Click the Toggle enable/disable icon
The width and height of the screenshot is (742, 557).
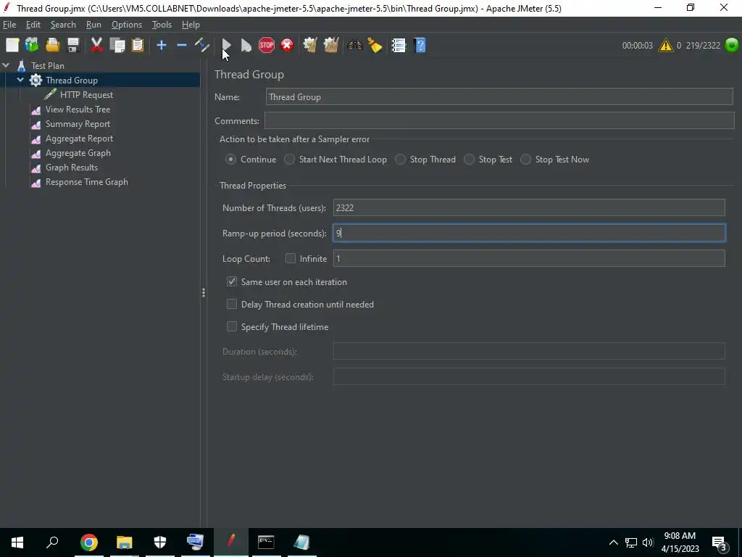click(x=202, y=45)
